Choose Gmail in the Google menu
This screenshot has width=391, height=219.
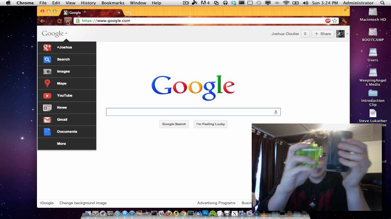pos(67,120)
